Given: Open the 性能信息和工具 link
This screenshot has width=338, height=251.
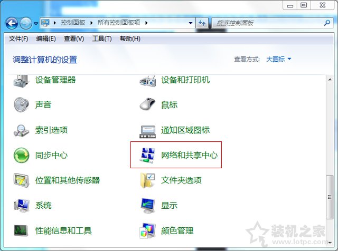Looking at the screenshot, I should coord(63,230).
